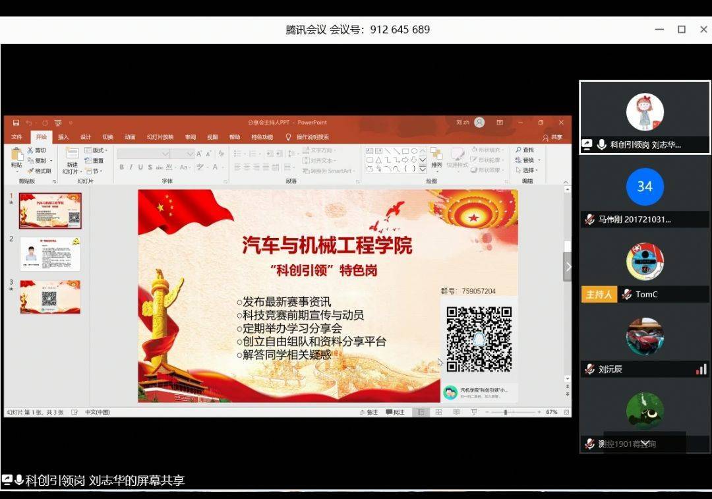
Task: Expand the Select (选择) dropdown
Action: coord(528,170)
